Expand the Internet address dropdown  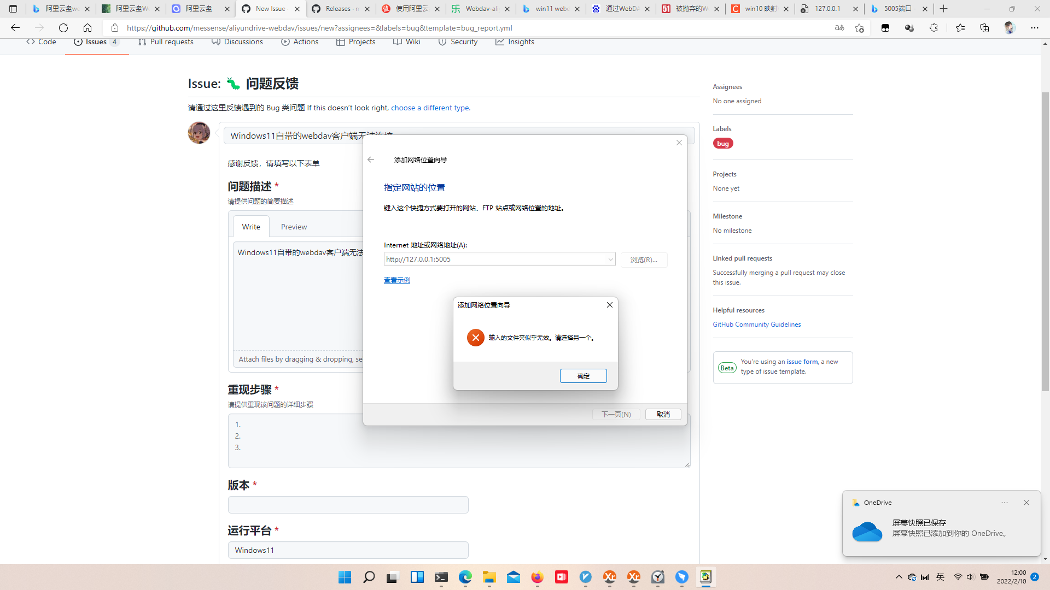(610, 259)
